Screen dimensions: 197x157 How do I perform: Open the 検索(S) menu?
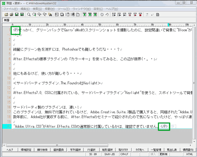[37, 9]
